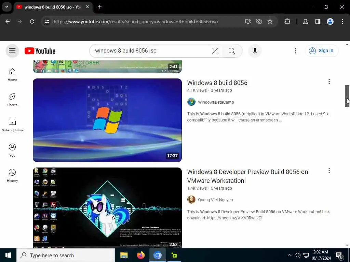Open History in the sidebar
Screen dimensions: 350x262
[12, 176]
